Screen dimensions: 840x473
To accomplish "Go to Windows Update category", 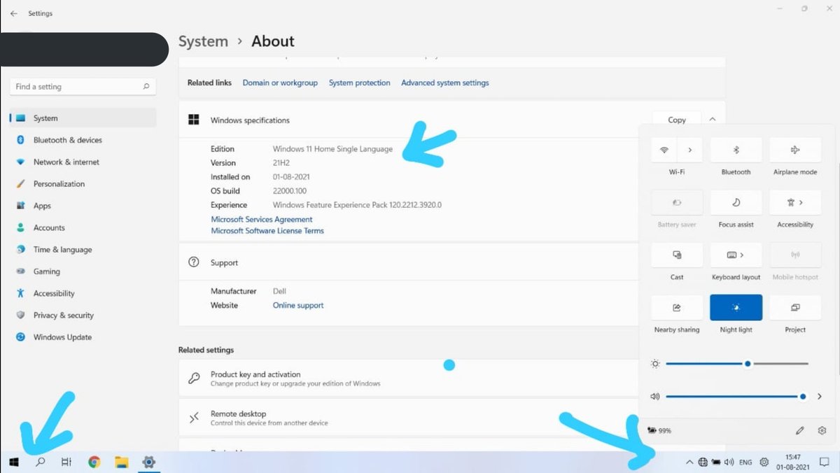I will pos(83,337).
